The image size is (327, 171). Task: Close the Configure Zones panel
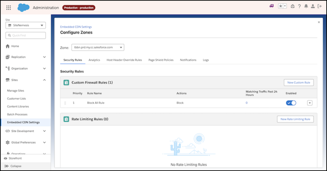click(x=319, y=22)
